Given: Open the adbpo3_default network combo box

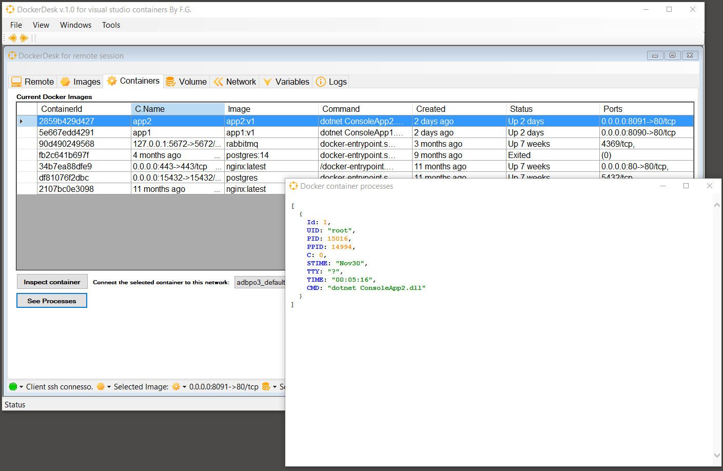Looking at the screenshot, I should 260,282.
